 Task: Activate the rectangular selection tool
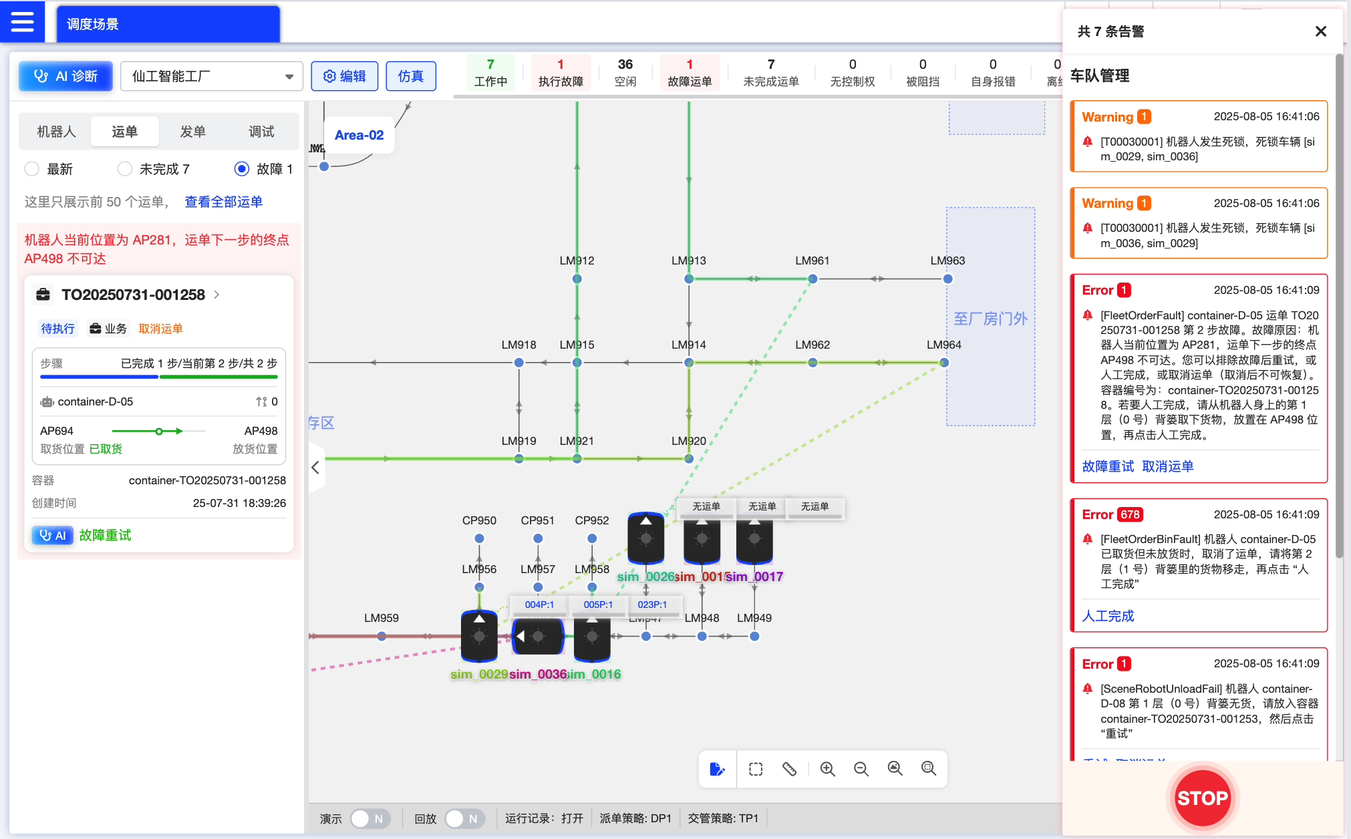(756, 769)
